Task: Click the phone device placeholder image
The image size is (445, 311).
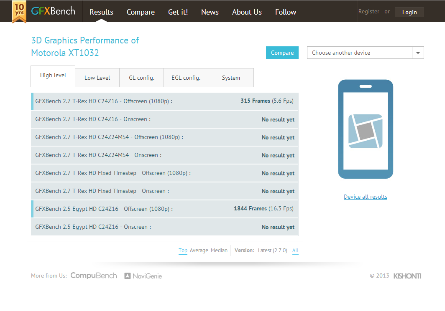Action: (366, 129)
